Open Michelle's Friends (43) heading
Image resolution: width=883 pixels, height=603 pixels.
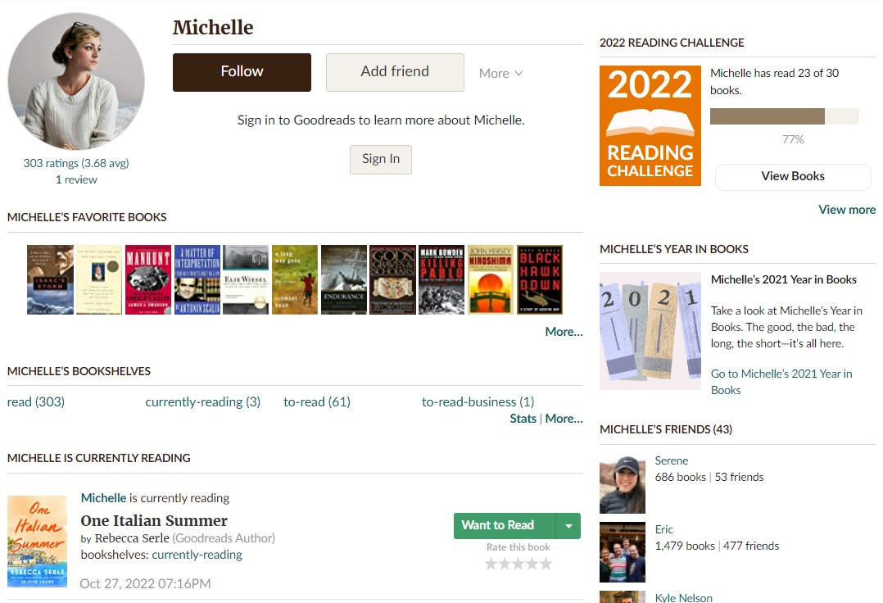point(666,429)
